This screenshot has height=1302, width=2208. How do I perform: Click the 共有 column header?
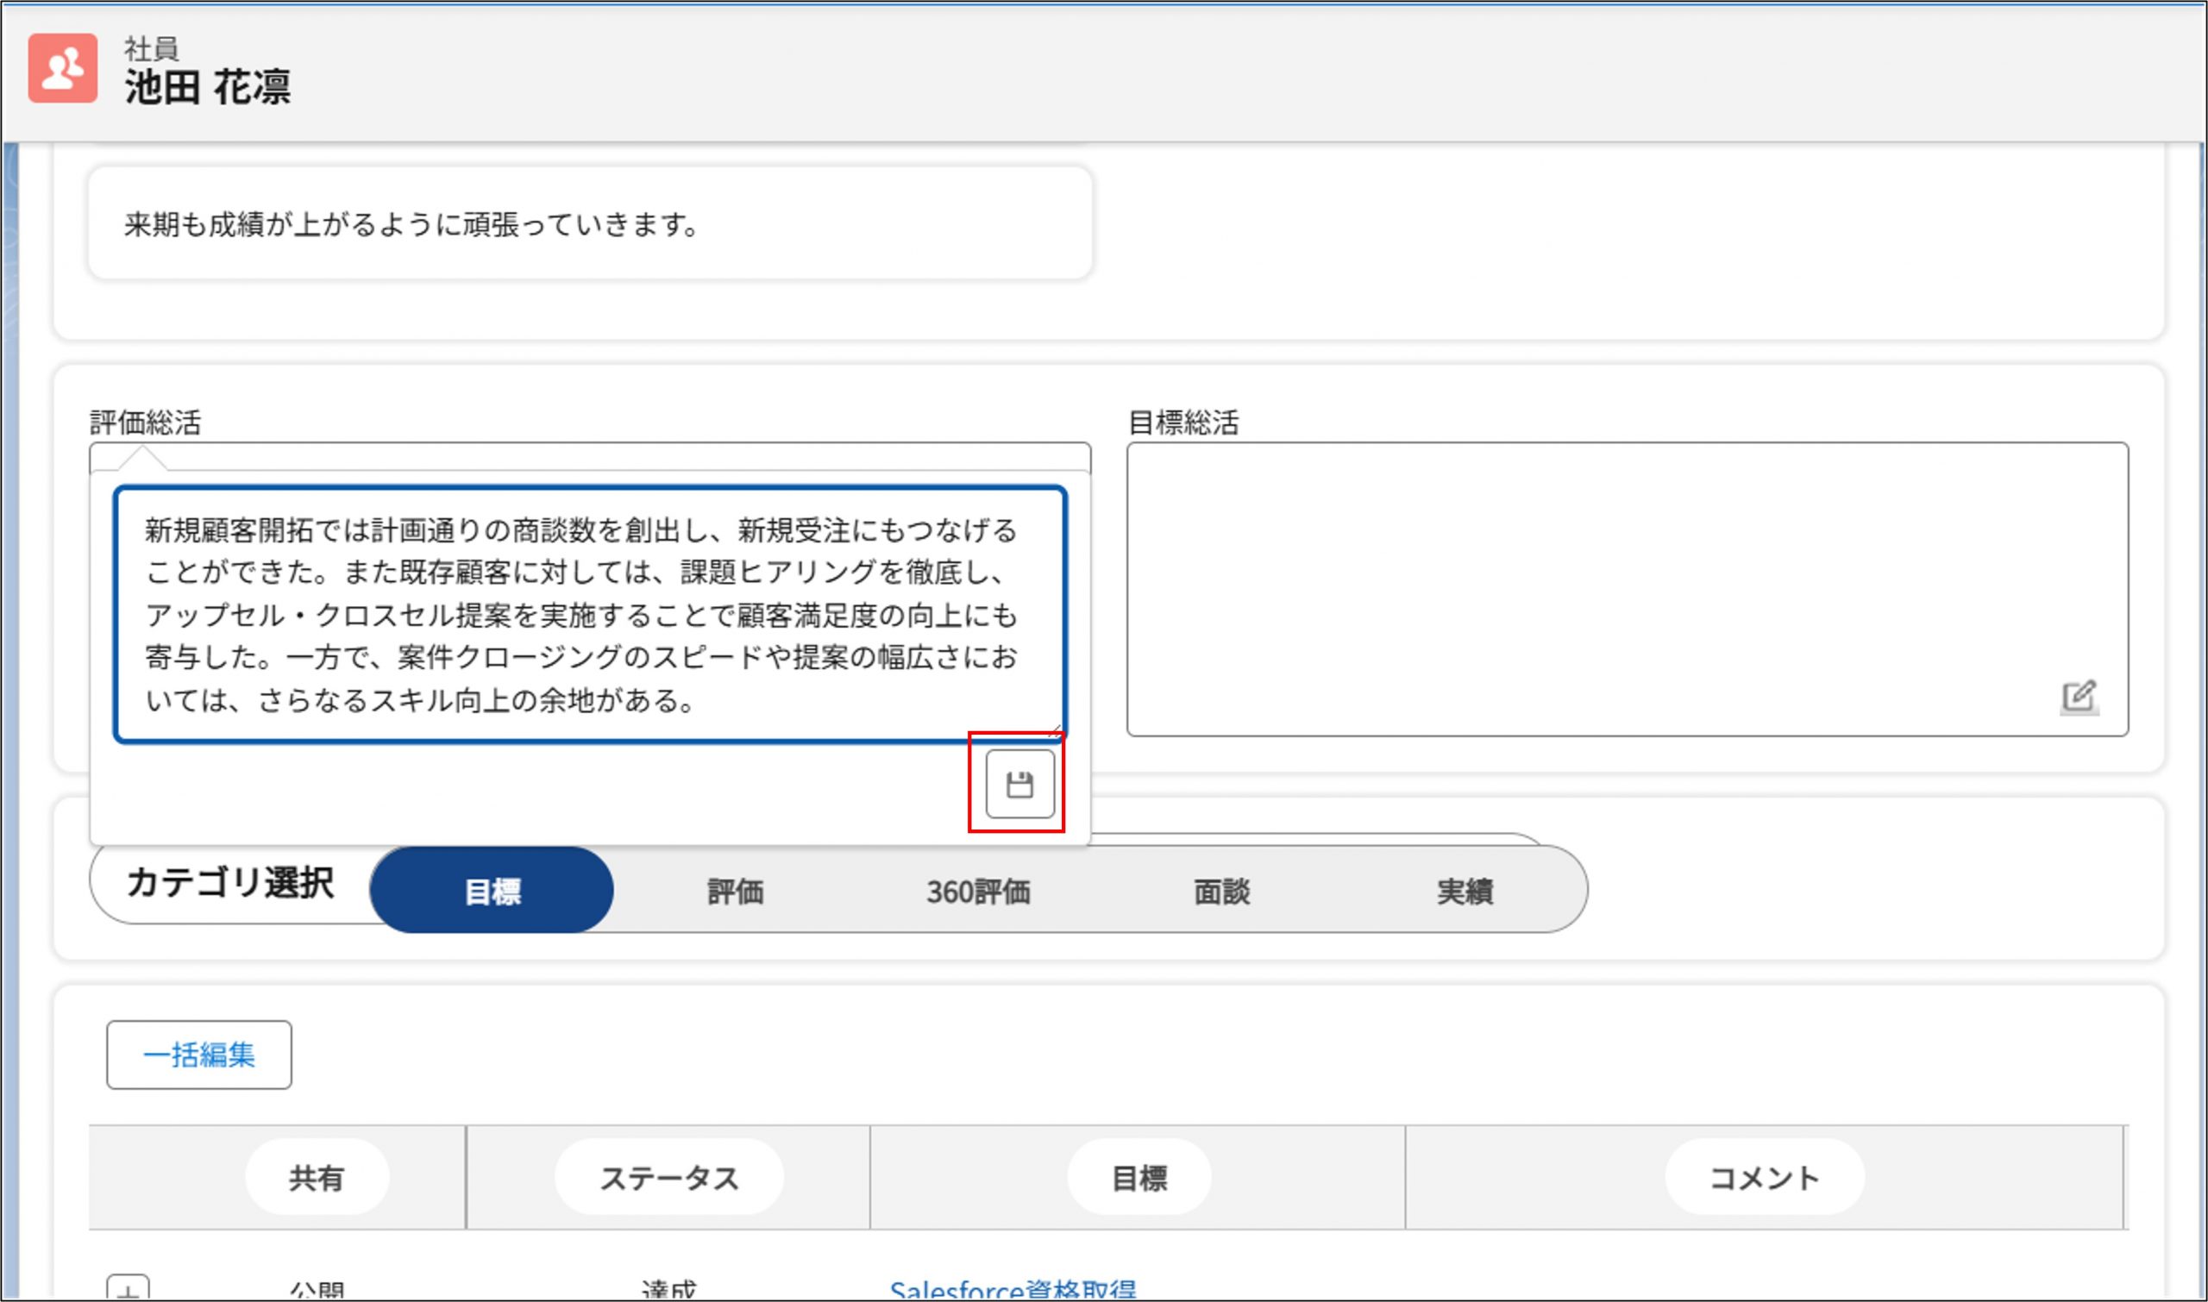click(316, 1178)
